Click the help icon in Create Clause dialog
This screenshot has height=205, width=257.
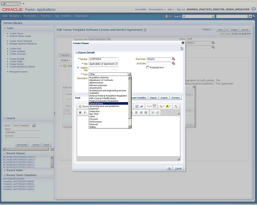[x=182, y=48]
